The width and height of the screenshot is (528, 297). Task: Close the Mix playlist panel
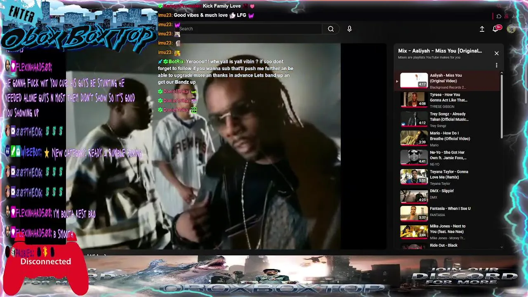pos(497,53)
